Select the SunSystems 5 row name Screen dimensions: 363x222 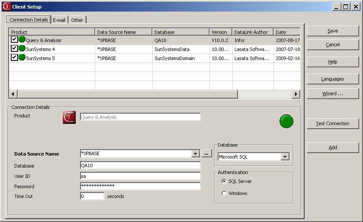pyautogui.click(x=40, y=58)
